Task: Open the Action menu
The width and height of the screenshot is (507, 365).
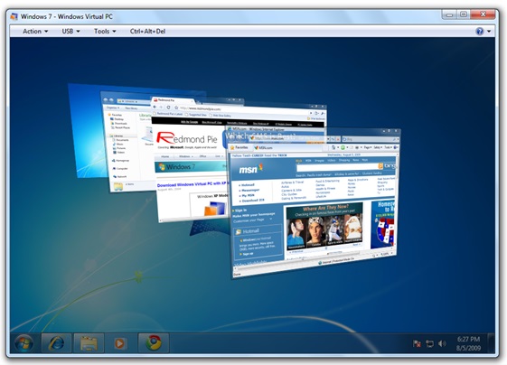Action: click(x=35, y=32)
